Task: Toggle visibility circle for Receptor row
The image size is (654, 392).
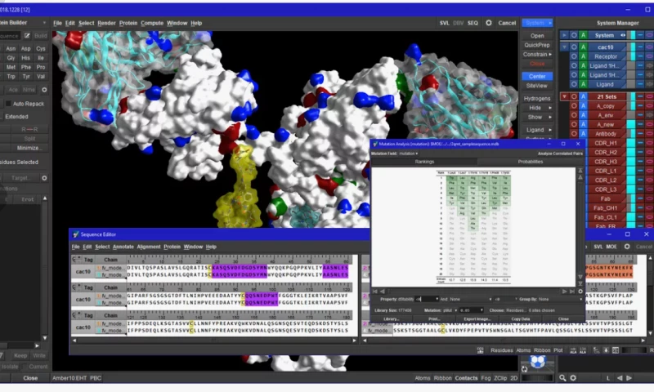Action: coord(574,56)
